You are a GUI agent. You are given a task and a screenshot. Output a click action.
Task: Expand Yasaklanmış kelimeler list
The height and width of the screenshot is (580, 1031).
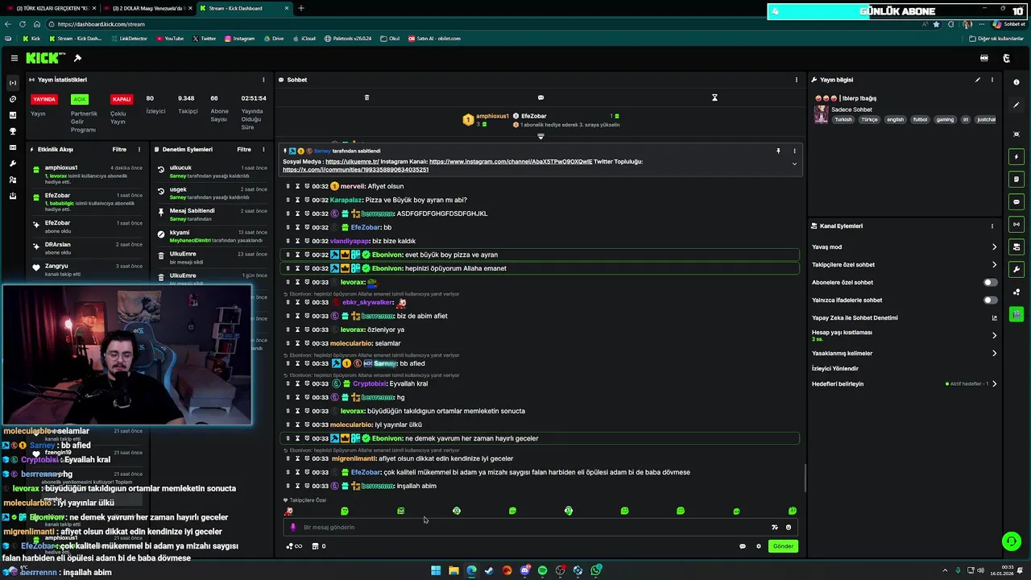[994, 354]
